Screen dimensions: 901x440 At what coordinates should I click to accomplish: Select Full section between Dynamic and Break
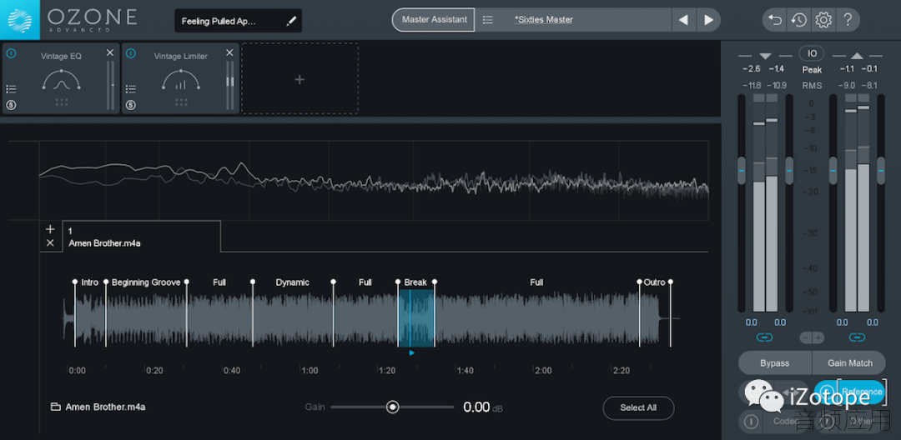coord(365,282)
